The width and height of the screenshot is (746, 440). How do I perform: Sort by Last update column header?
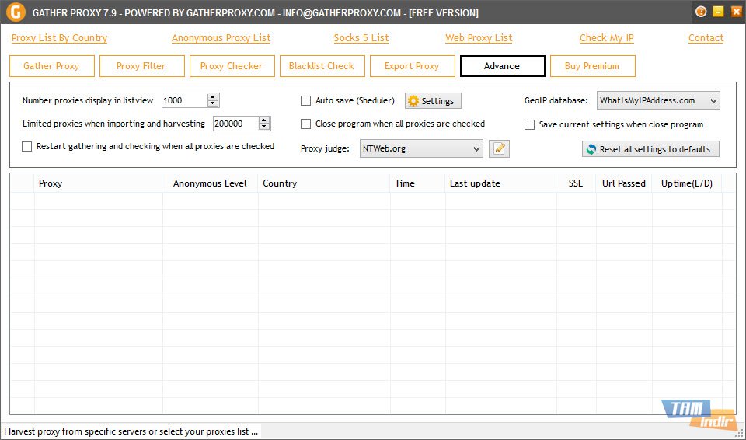click(501, 183)
